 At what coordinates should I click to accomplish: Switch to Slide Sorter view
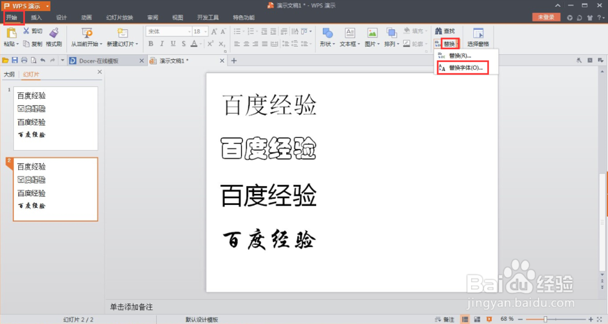(477, 319)
